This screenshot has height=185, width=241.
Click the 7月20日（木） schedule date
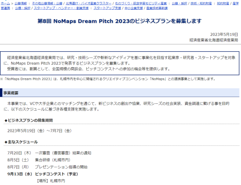(x=19, y=153)
